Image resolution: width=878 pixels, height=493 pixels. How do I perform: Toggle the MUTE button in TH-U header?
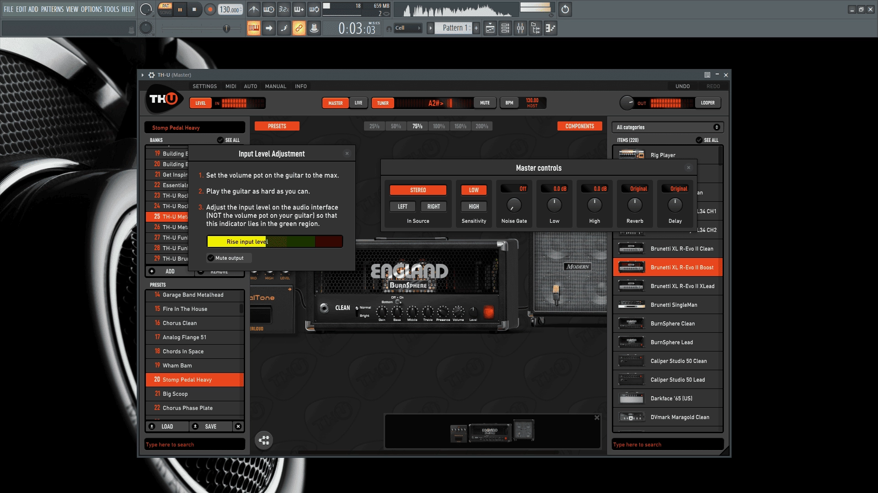(485, 103)
